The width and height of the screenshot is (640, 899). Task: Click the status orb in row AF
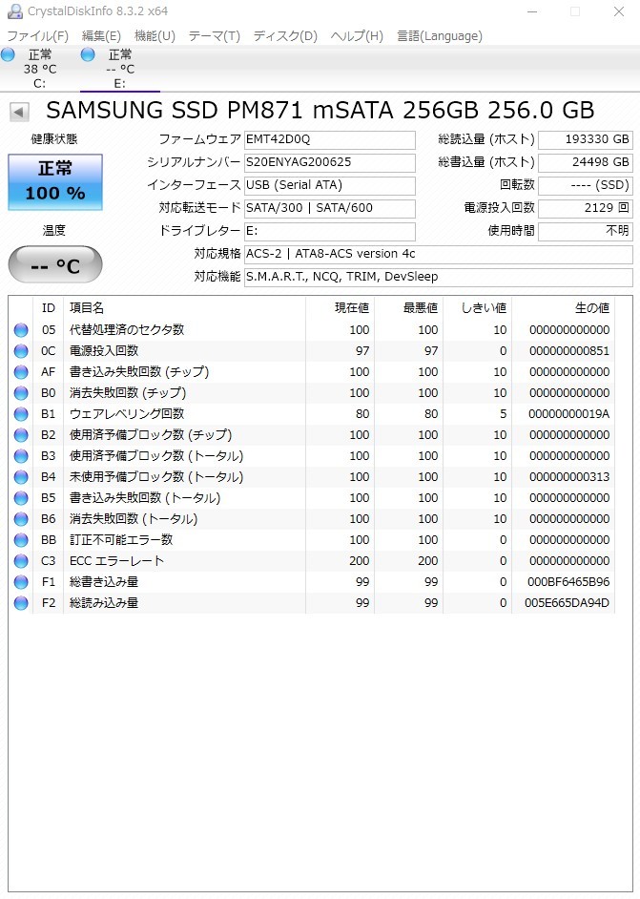click(x=21, y=372)
